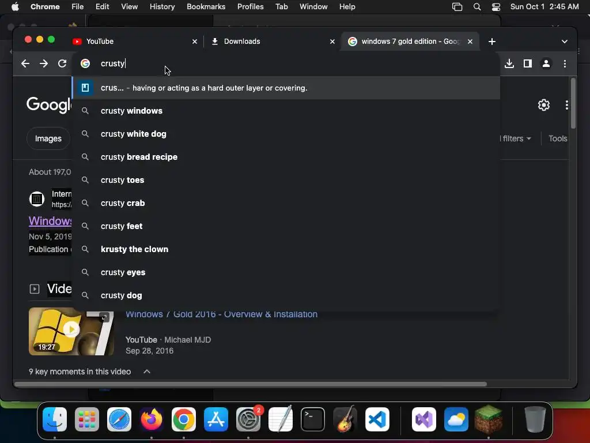Open the Profiles menu
Image resolution: width=590 pixels, height=443 pixels.
click(250, 7)
